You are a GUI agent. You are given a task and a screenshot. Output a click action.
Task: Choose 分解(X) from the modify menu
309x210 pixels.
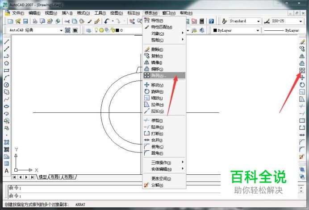coord(164,185)
